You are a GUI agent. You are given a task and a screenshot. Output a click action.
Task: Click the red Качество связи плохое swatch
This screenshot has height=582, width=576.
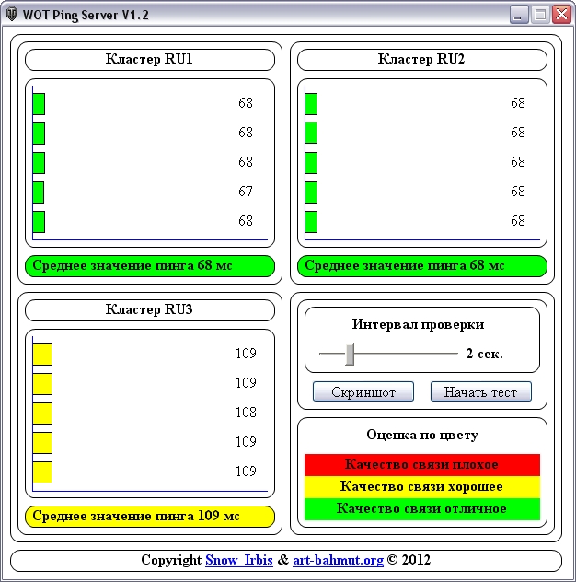(422, 465)
